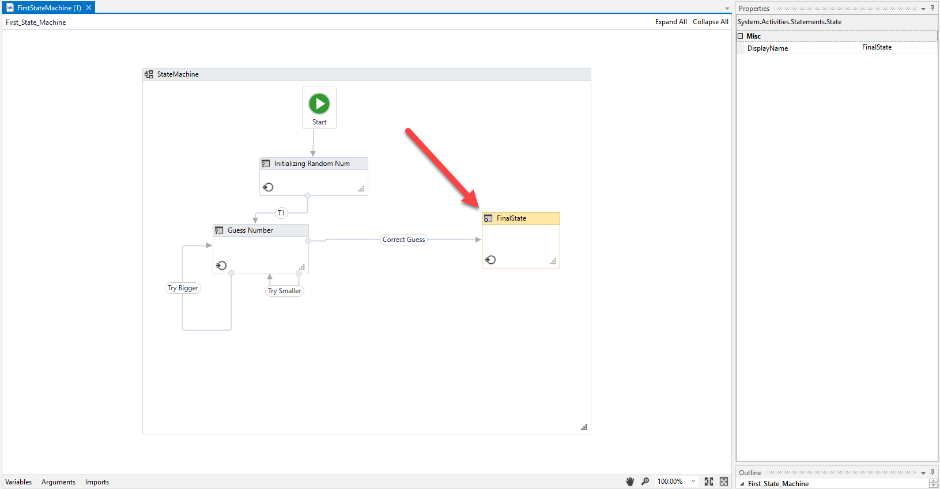Select the Guess Number state title

(x=250, y=230)
